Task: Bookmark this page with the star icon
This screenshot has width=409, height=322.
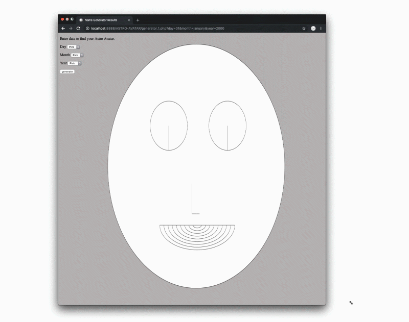Action: [x=304, y=29]
